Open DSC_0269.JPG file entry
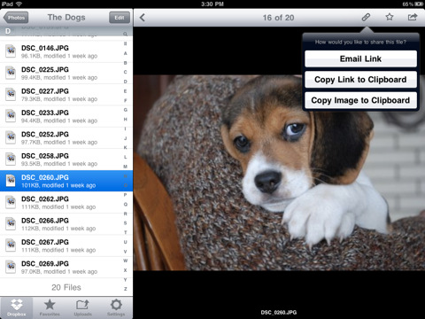This screenshot has width=425, height=319. (x=61, y=268)
